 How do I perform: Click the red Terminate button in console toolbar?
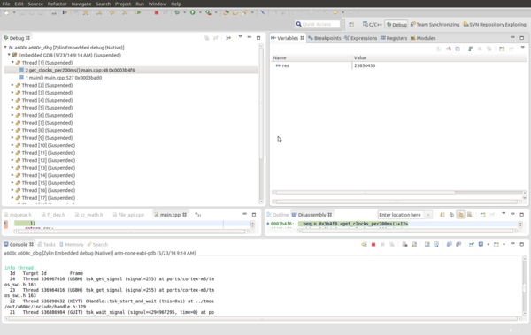click(373, 244)
